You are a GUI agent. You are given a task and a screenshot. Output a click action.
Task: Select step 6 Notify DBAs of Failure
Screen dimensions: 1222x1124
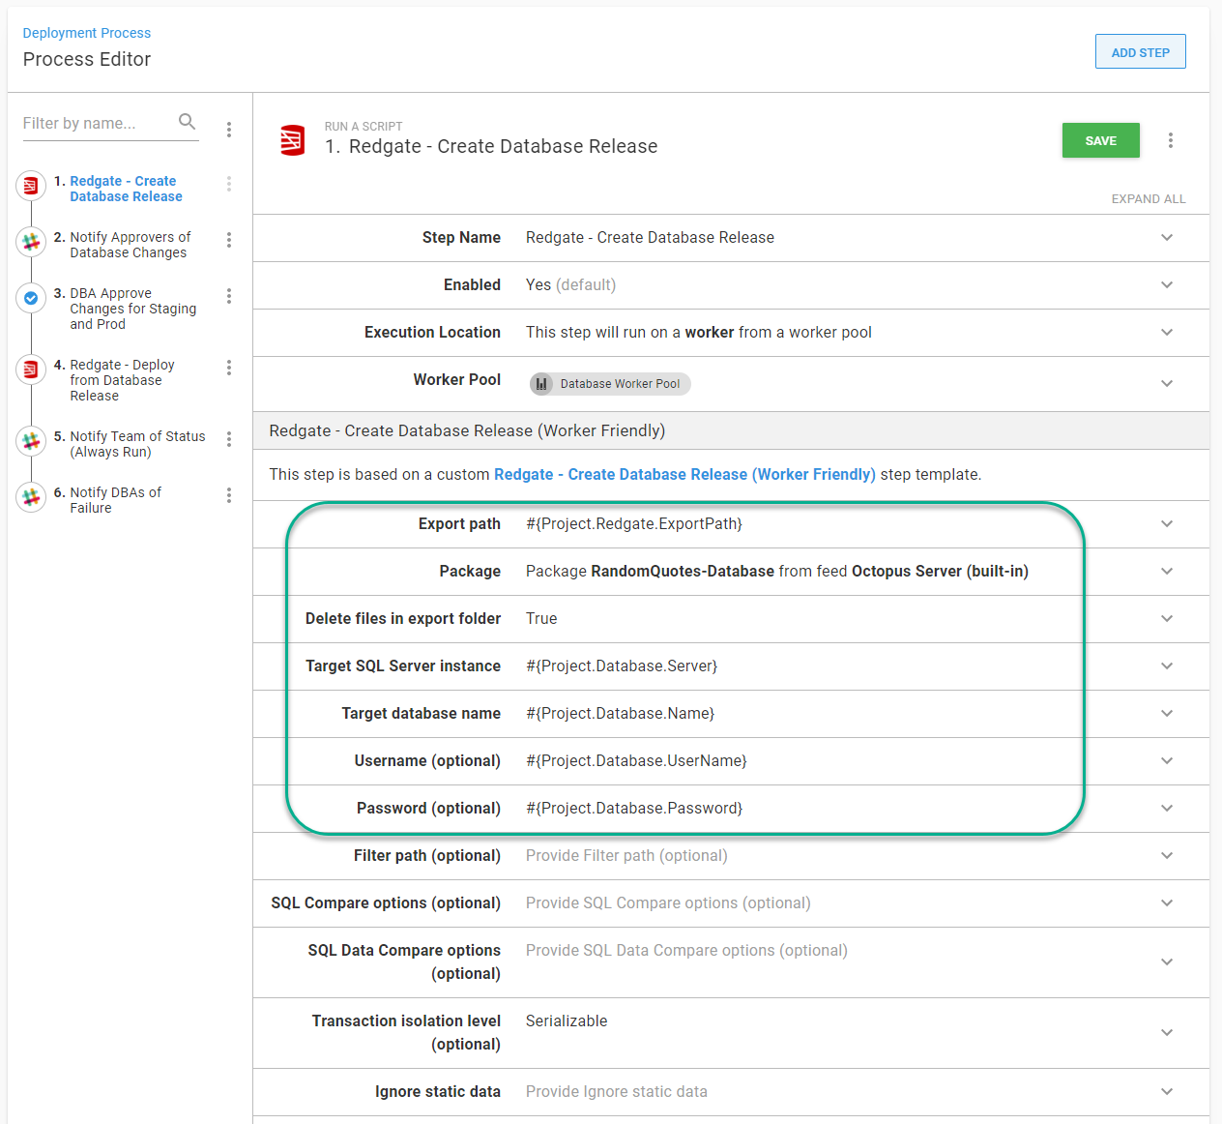[115, 500]
